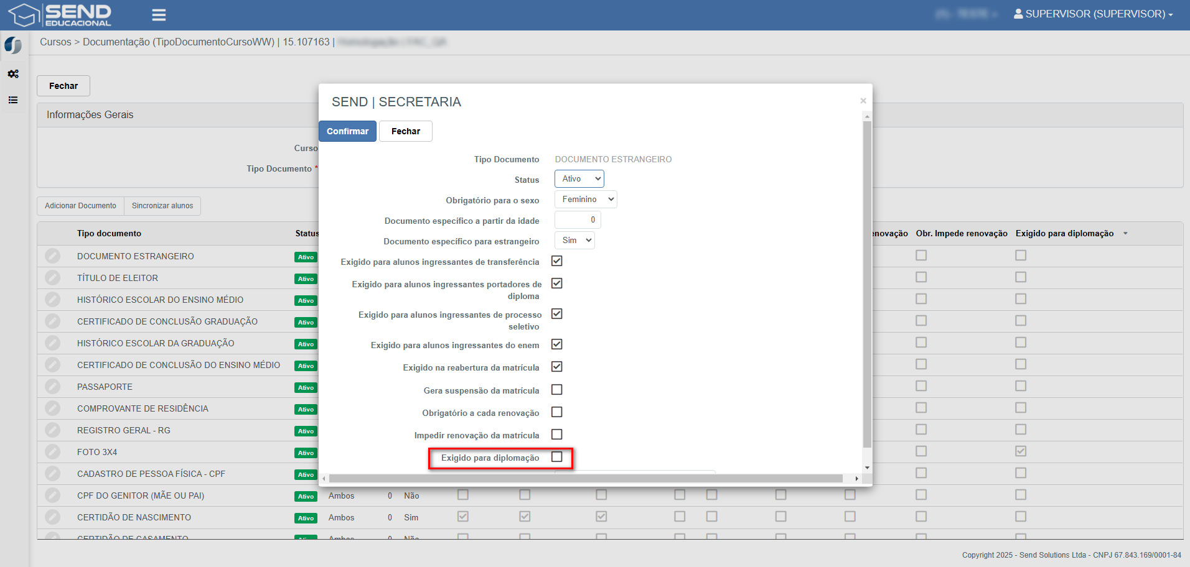
Task: Click Fechar button on background page
Action: tap(63, 86)
